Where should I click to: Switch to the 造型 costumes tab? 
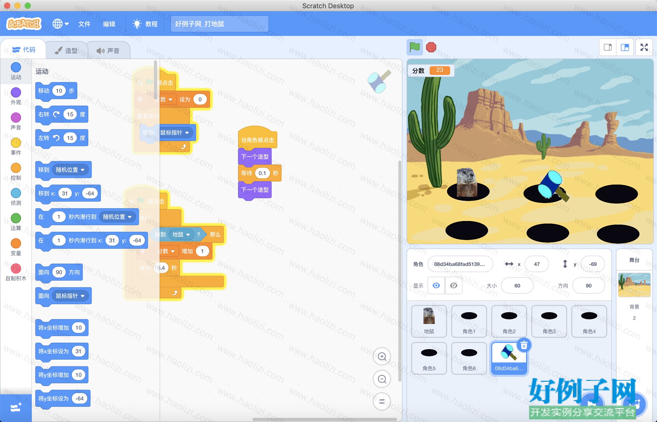[x=66, y=50]
